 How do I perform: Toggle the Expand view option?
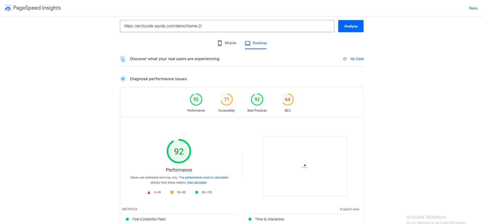(x=350, y=209)
